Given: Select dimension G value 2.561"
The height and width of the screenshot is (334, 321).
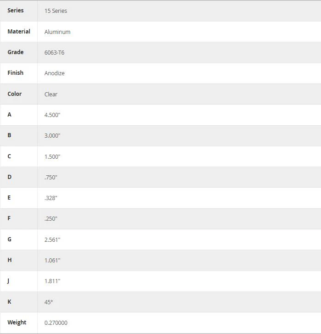Looking at the screenshot, I should pyautogui.click(x=52, y=240).
